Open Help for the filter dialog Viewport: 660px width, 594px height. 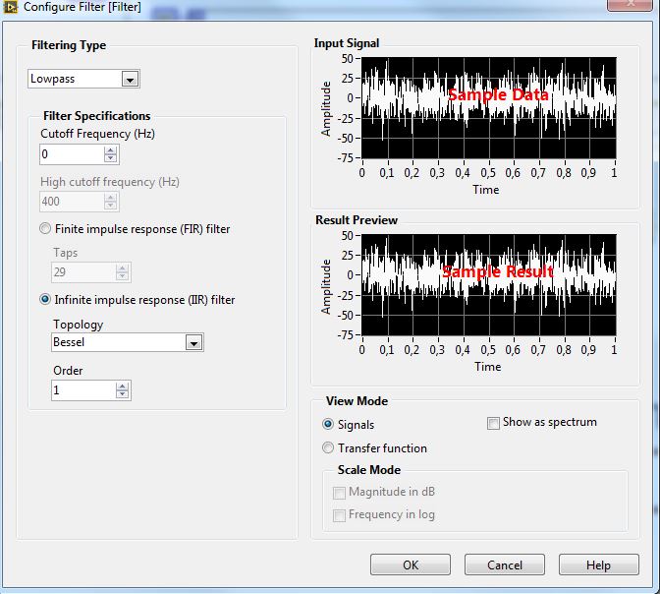[x=598, y=564]
